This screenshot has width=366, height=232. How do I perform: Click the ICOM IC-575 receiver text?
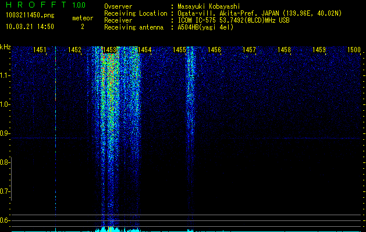pyautogui.click(x=233, y=20)
